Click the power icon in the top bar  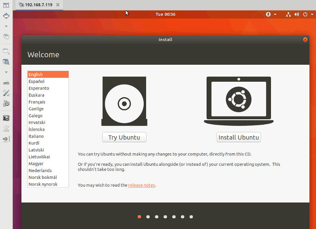tap(305, 14)
